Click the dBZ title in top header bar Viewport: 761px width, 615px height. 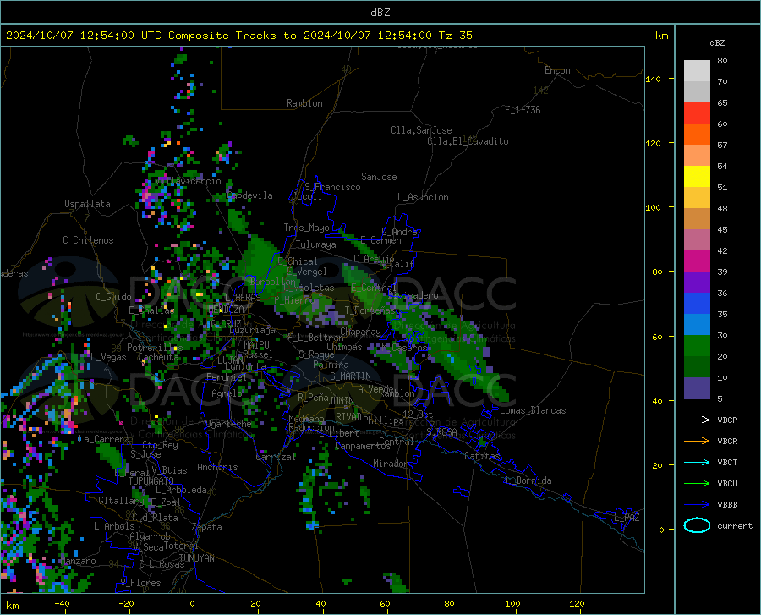point(380,13)
